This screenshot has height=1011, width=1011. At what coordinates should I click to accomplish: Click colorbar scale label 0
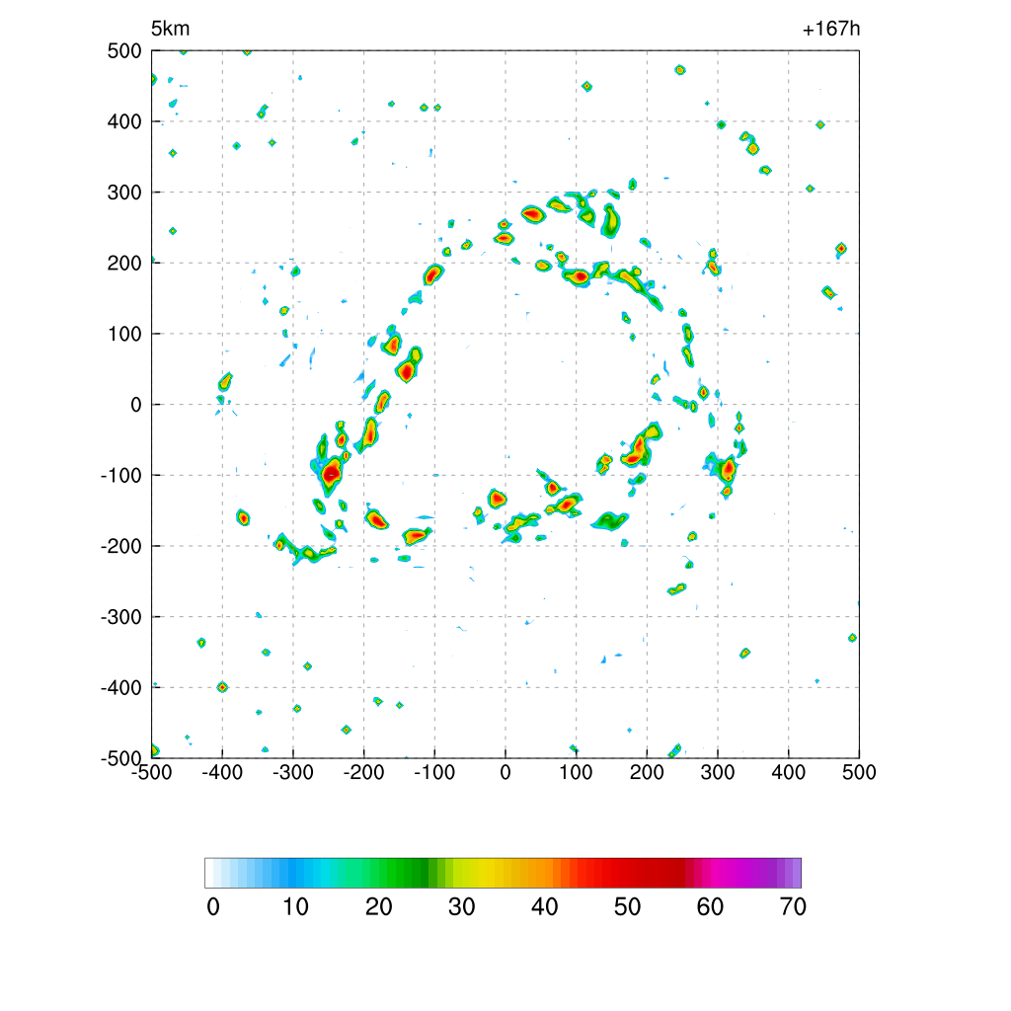tap(213, 907)
